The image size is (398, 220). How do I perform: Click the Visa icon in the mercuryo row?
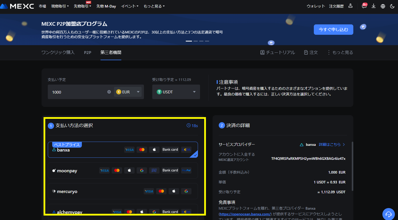(149, 191)
